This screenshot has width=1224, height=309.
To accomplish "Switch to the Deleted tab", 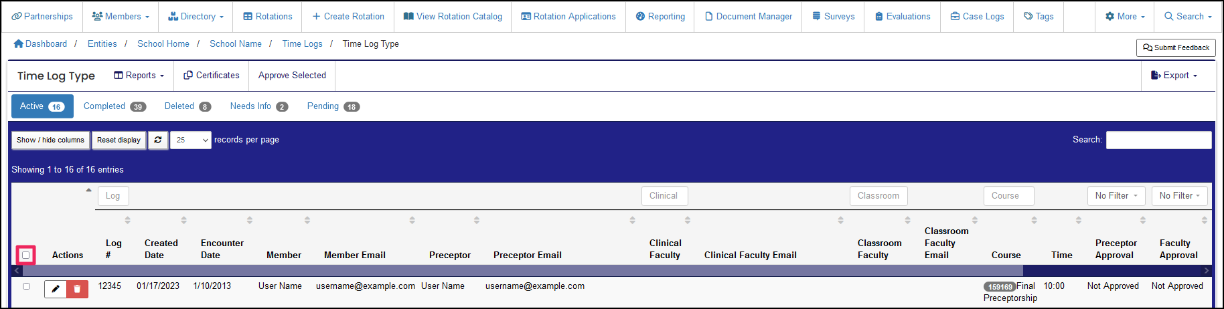I will pos(187,106).
